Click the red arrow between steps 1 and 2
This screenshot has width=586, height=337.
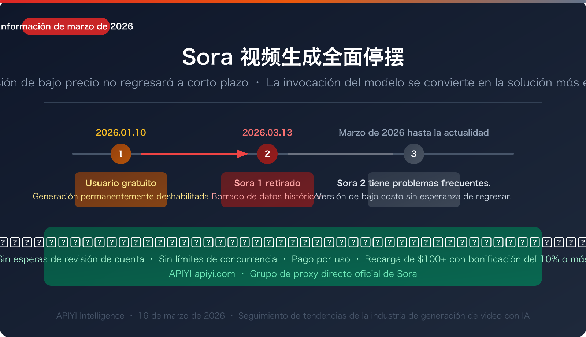pyautogui.click(x=194, y=154)
